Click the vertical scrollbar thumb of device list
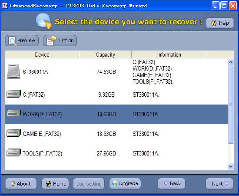Viewport: 239px width, 196px height. [x=231, y=105]
